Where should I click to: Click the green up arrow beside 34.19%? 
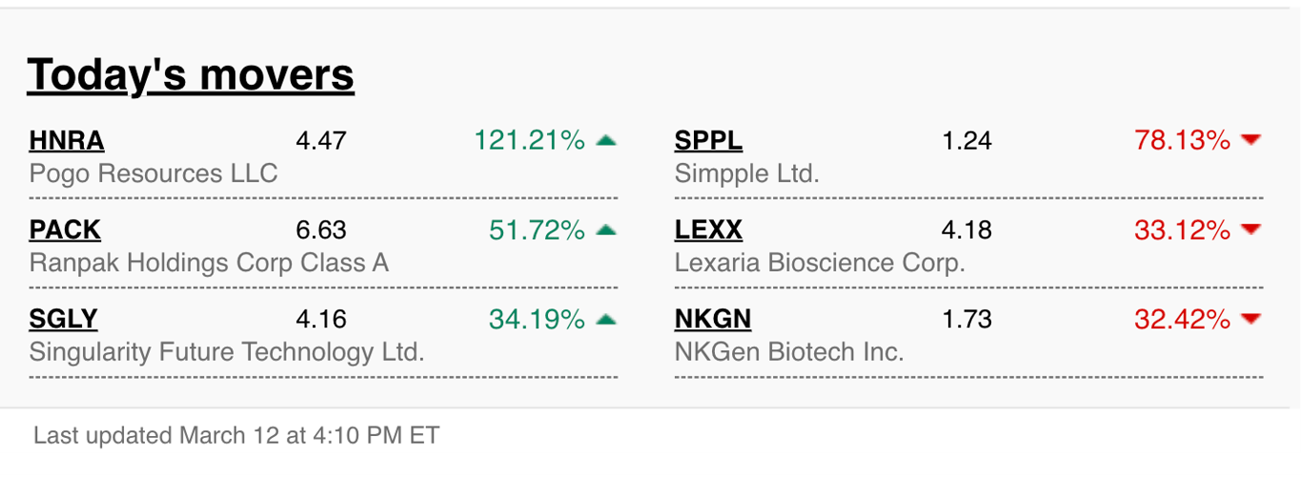(606, 319)
